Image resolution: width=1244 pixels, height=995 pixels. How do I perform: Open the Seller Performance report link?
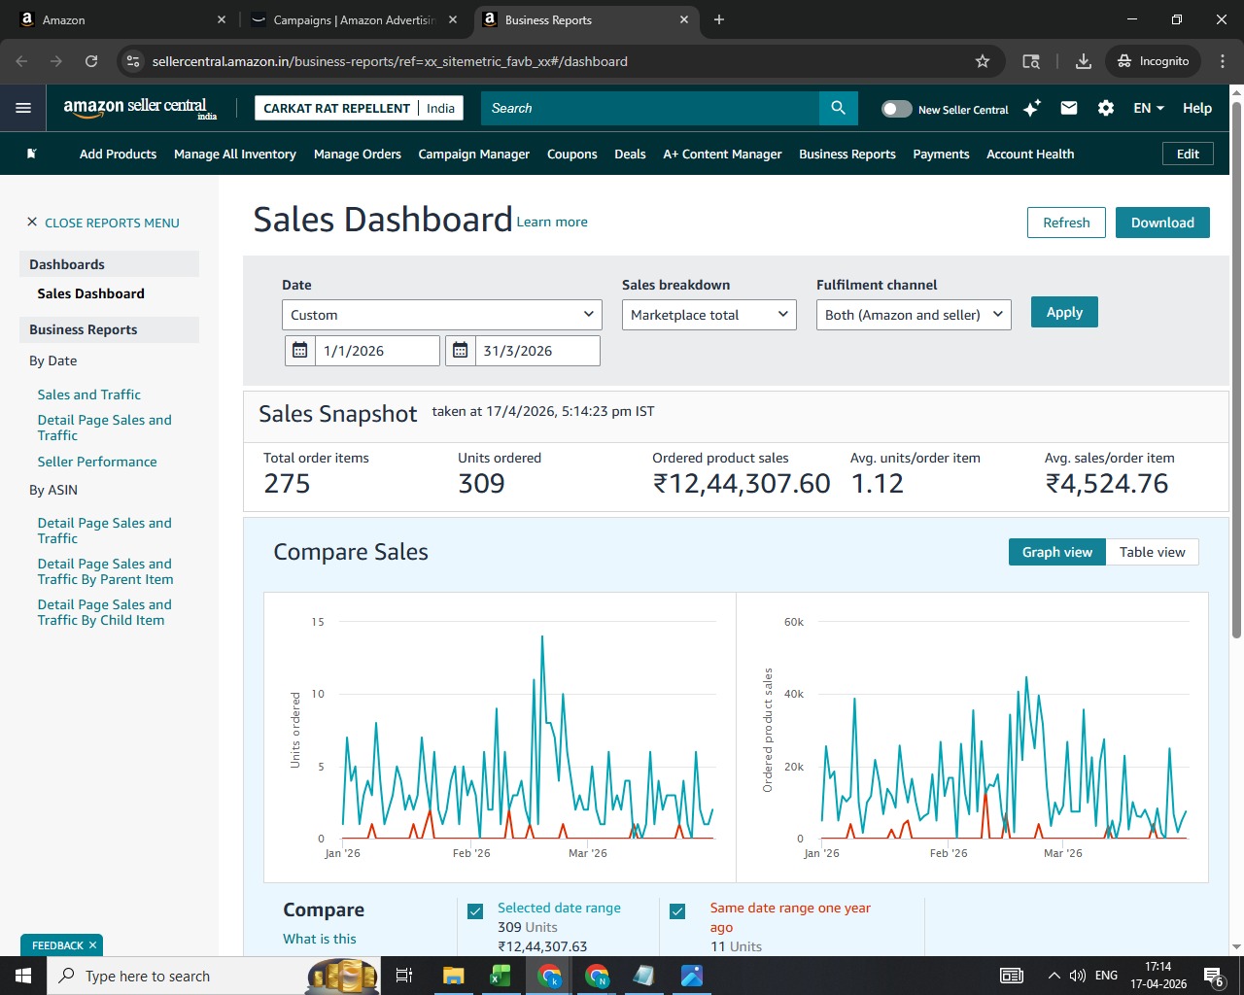coord(97,462)
